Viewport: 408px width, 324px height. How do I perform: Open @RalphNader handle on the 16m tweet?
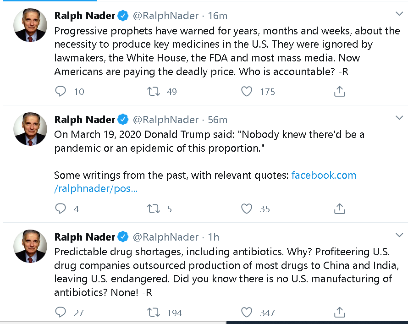pos(165,16)
